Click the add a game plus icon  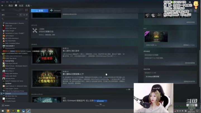[x=3, y=105]
